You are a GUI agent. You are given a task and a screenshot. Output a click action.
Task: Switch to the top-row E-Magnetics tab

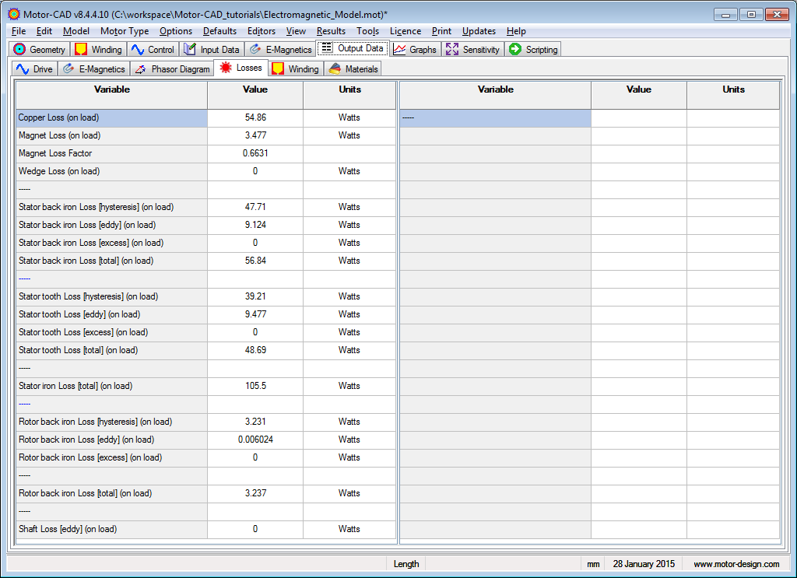coord(280,49)
